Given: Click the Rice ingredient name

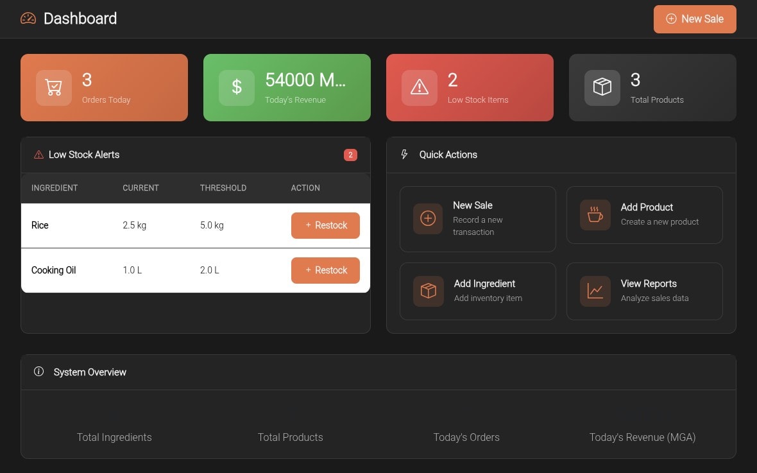Looking at the screenshot, I should tap(40, 225).
